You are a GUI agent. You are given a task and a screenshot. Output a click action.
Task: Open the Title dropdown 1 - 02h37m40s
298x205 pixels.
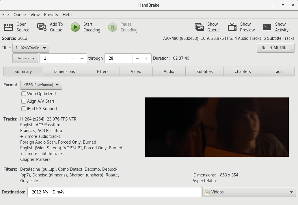[x=31, y=48]
